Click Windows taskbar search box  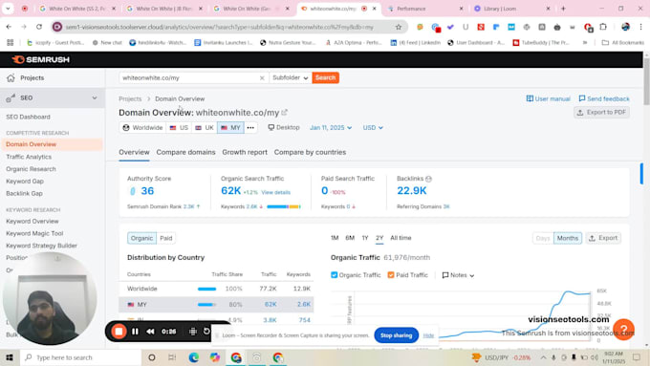[x=81, y=357]
